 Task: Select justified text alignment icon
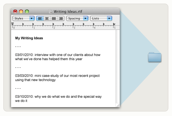pyautogui.click(x=54, y=18)
